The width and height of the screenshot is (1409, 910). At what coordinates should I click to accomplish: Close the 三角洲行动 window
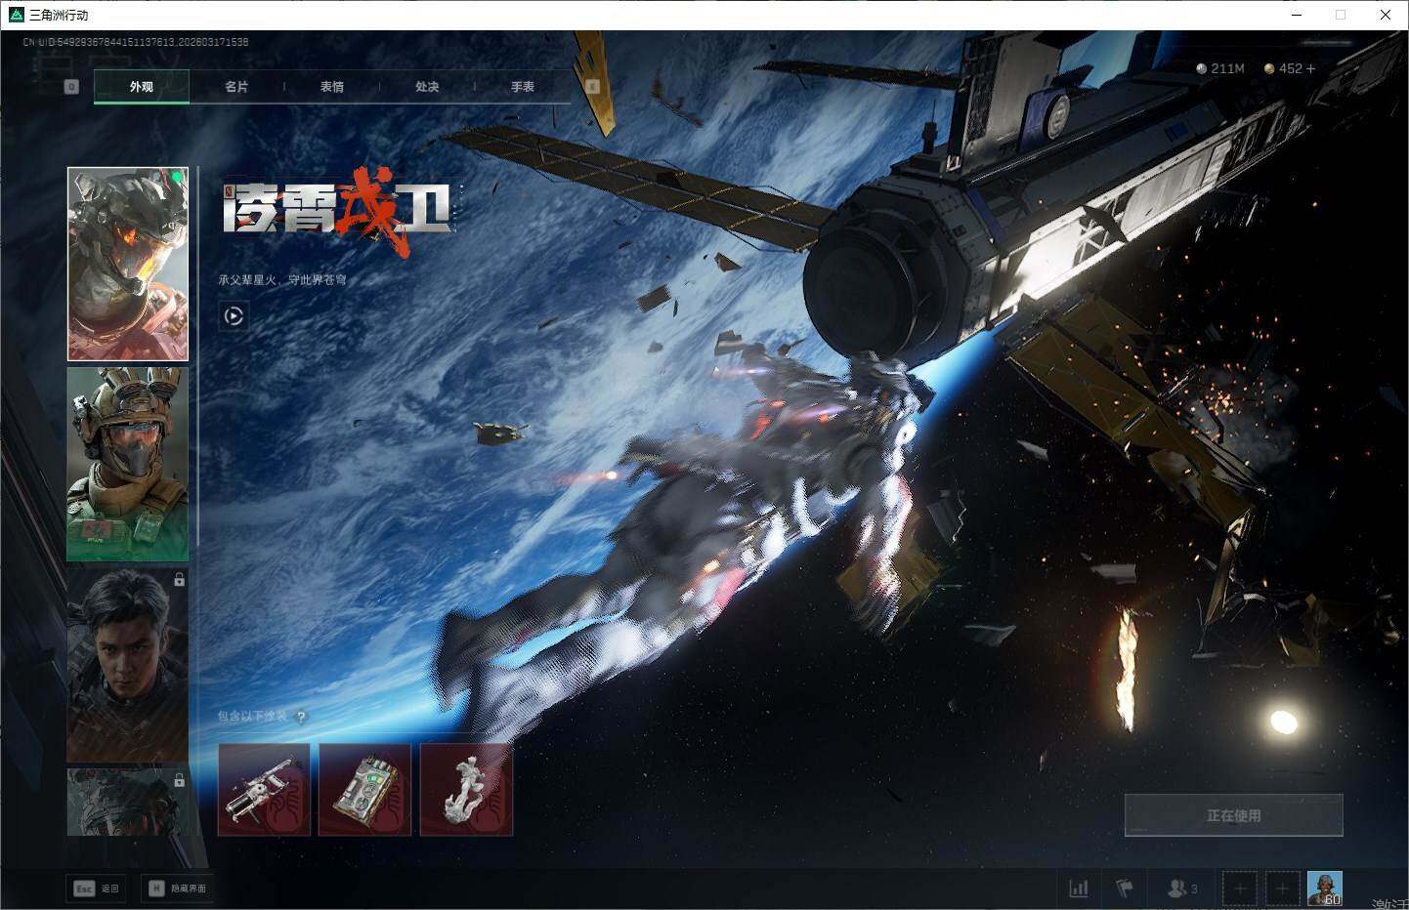(1386, 15)
